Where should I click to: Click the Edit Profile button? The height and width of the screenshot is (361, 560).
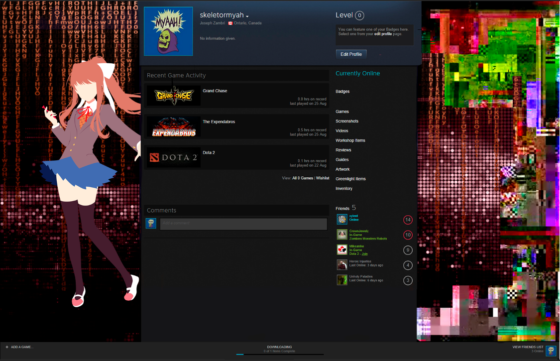(351, 54)
